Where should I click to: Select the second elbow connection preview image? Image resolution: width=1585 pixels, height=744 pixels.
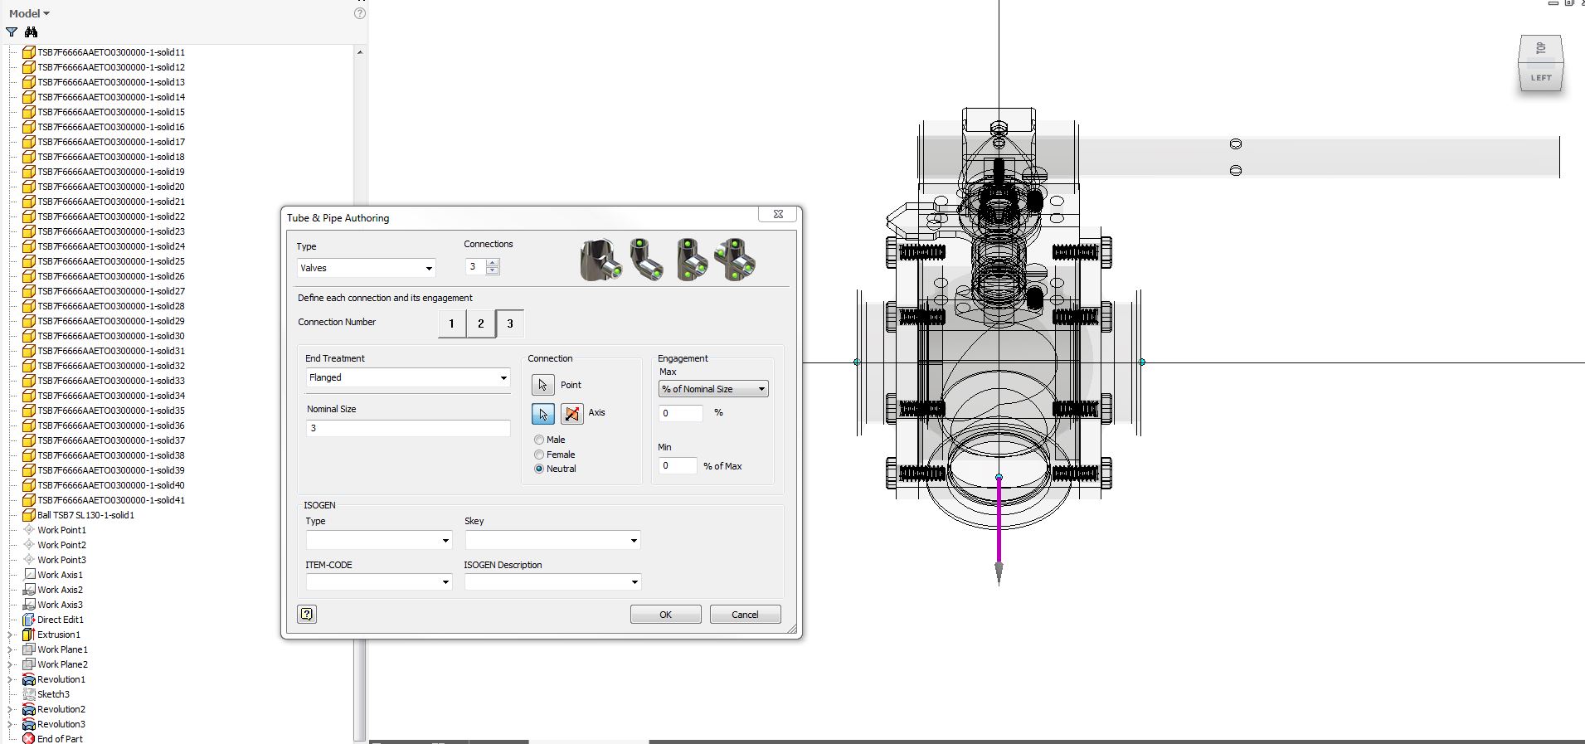[x=647, y=260]
